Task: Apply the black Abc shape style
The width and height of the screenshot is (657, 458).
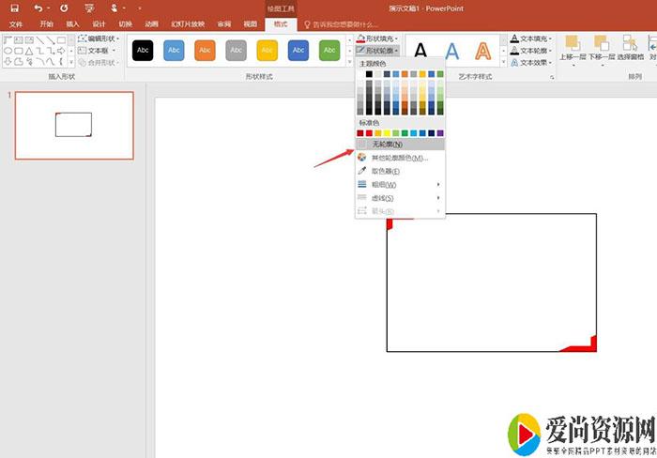Action: [x=143, y=51]
